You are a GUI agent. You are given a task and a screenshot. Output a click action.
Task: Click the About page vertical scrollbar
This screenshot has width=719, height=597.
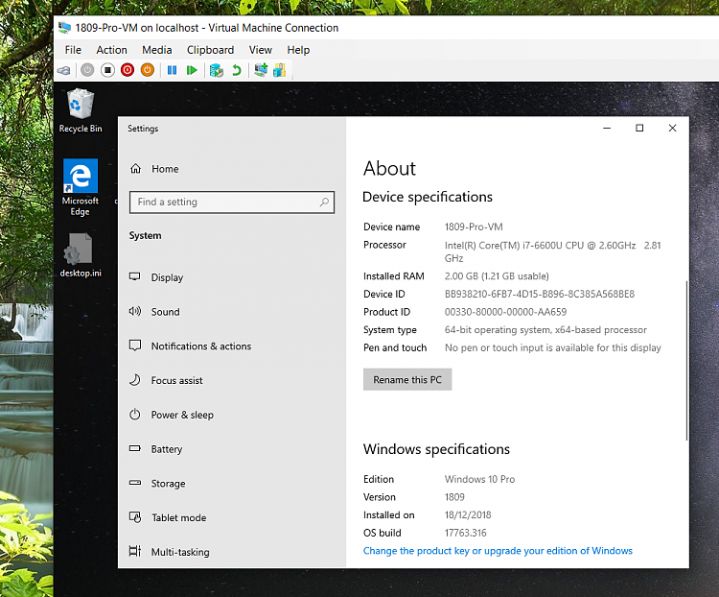click(686, 361)
